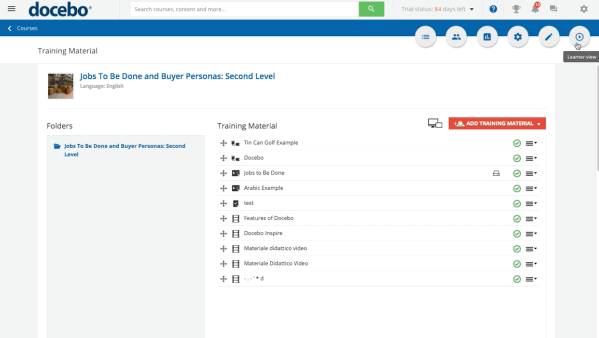Select the Jobs To Be Done folder in Folders

point(124,150)
